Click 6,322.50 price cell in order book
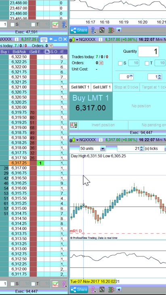 pyautogui.click(x=19, y=57)
